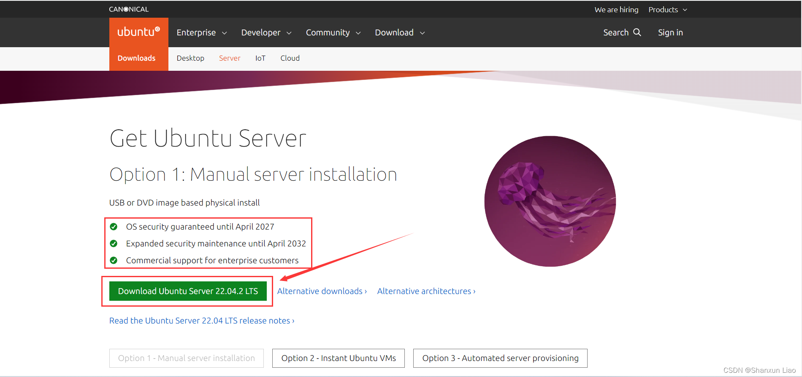Open Alternative architectures link
802x377 pixels.
(x=426, y=291)
